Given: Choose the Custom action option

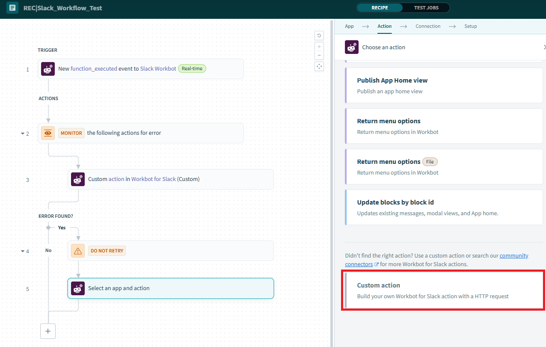Looking at the screenshot, I should (444, 290).
